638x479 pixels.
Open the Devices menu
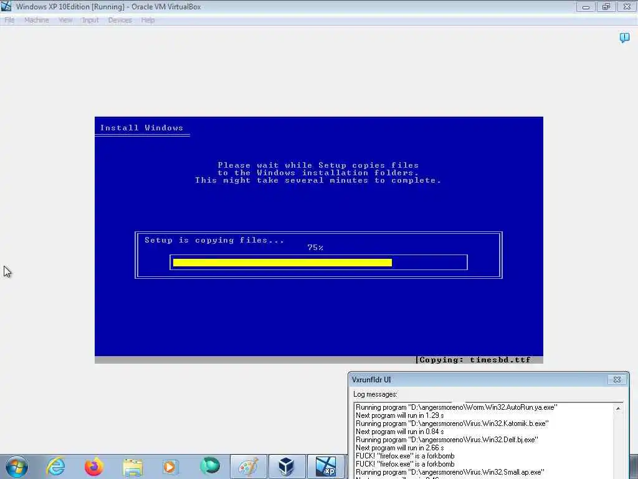coord(120,20)
